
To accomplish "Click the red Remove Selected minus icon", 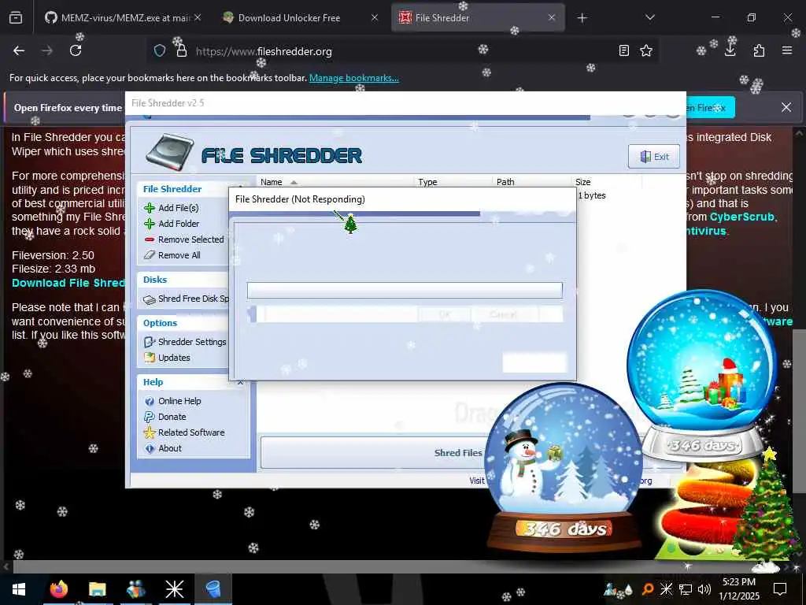I will coord(150,239).
